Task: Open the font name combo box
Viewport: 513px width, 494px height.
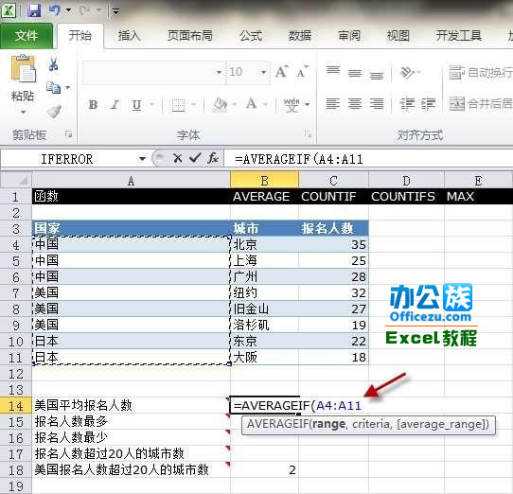Action: (153, 72)
